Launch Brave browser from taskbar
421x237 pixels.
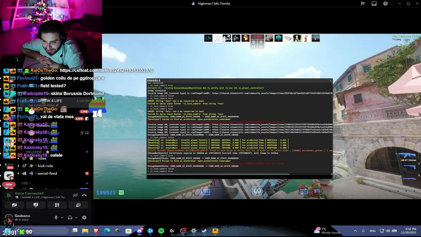96,231
